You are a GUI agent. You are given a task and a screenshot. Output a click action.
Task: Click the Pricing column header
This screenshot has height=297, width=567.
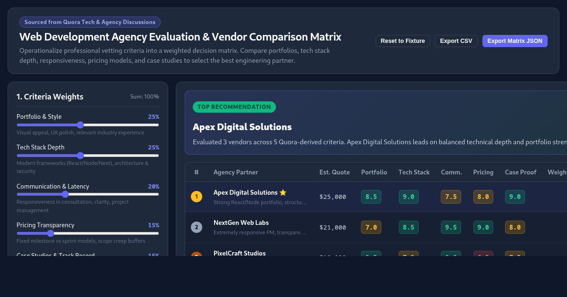[x=483, y=172]
